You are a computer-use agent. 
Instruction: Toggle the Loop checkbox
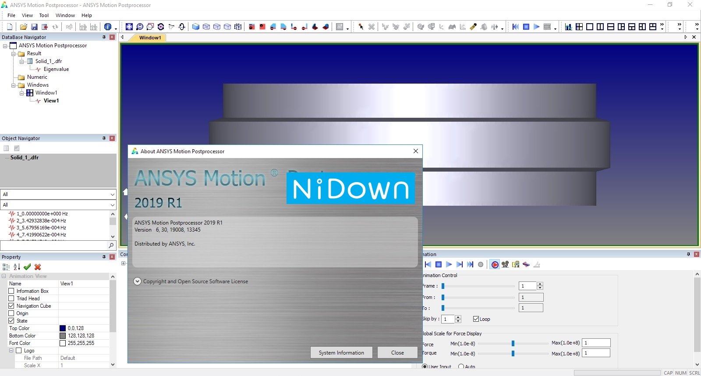pos(476,319)
